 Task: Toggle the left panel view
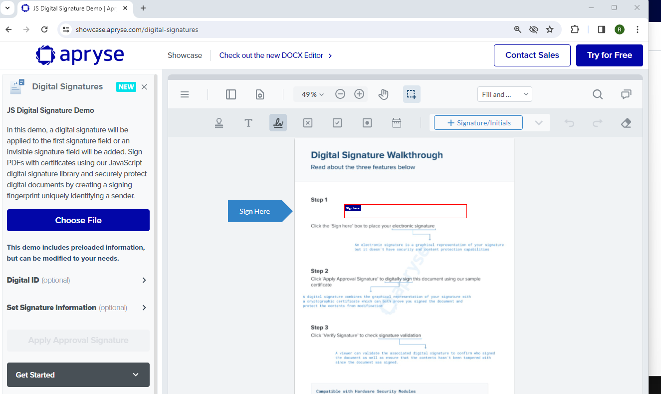point(231,94)
